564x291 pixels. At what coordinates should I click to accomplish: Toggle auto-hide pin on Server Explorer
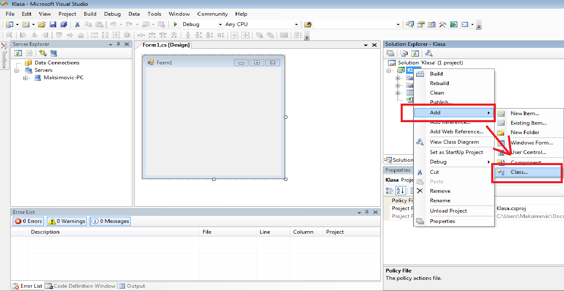tap(118, 44)
